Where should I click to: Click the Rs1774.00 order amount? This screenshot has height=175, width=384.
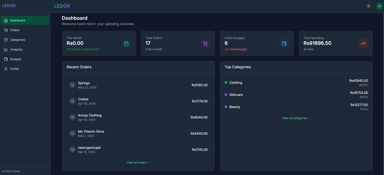coord(200,101)
